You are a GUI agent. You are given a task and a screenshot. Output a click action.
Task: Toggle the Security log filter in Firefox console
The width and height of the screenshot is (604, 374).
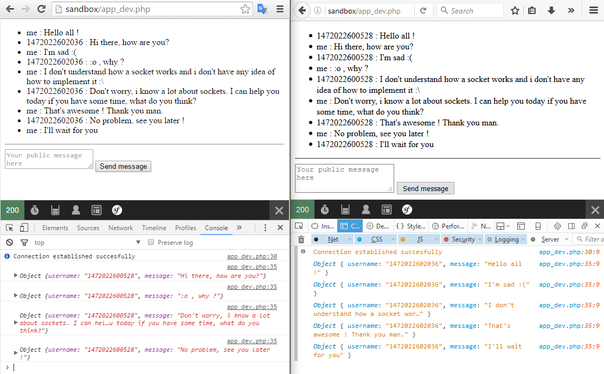click(x=464, y=239)
